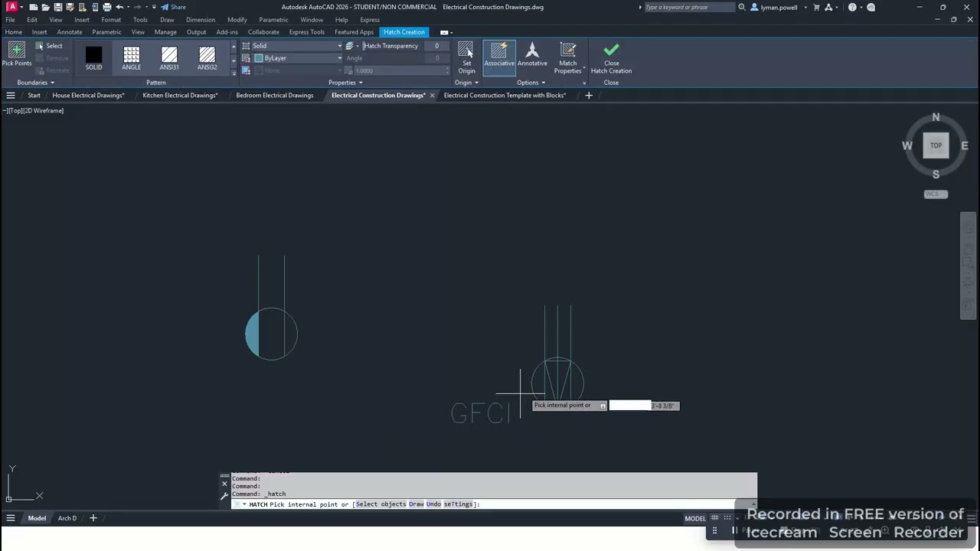Click the seTtings command option
Viewport: 980px width, 551px height.
tap(459, 504)
